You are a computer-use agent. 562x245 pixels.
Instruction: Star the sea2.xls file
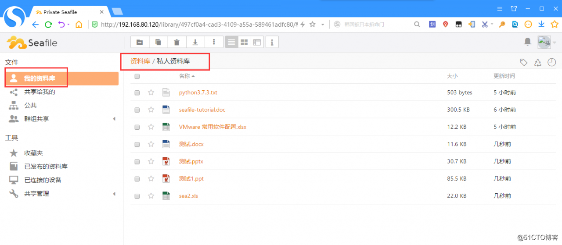tap(151, 195)
